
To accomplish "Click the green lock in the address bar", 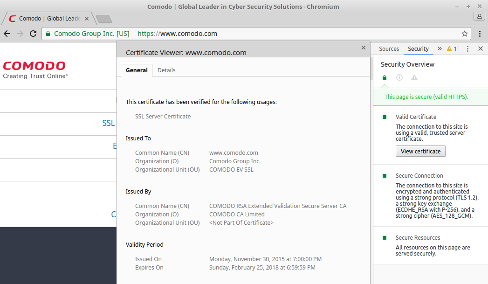I will [48, 34].
